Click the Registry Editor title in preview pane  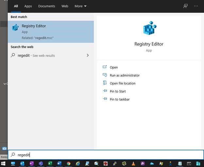tap(149, 44)
